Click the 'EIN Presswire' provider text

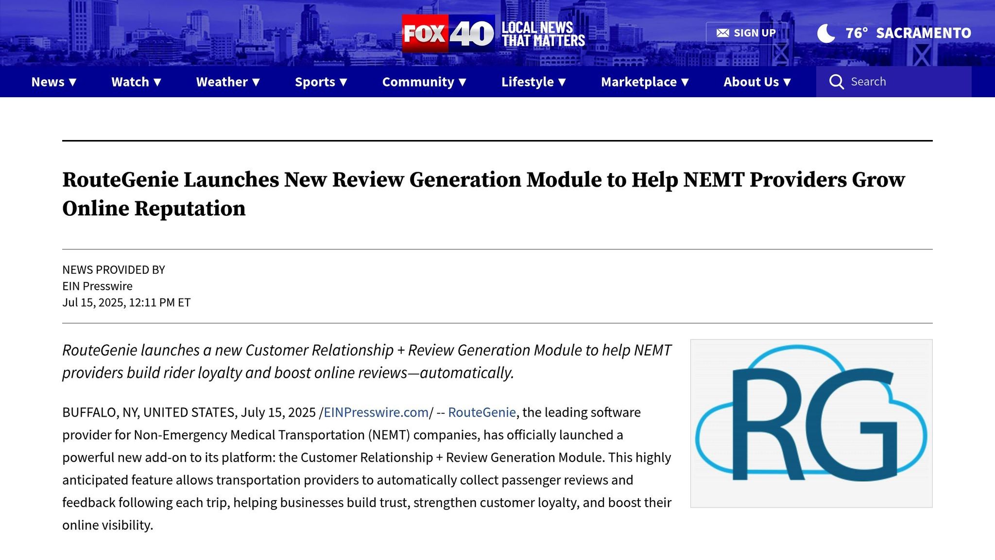click(97, 286)
